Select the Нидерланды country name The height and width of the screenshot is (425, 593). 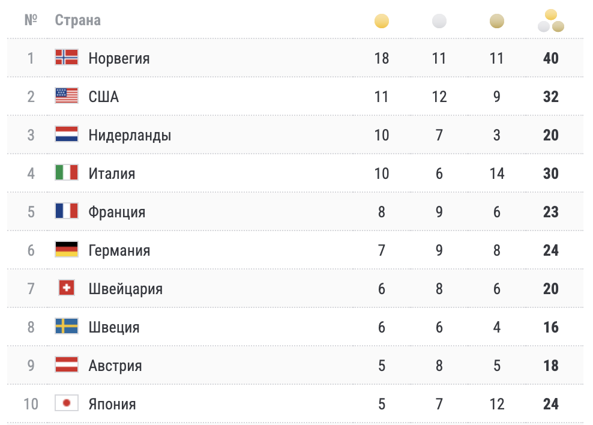(130, 135)
